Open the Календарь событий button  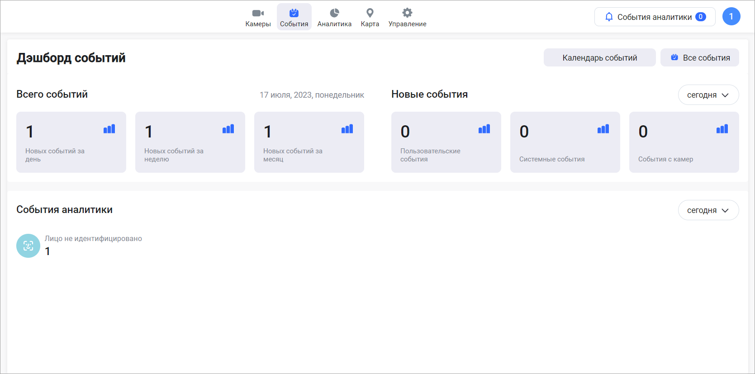point(599,58)
